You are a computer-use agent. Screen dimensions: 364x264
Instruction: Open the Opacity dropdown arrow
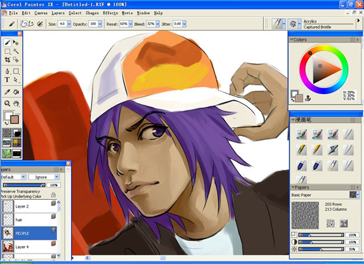click(101, 24)
